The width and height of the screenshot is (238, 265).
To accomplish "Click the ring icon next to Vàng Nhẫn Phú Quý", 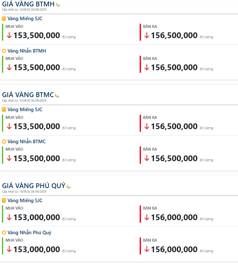I will [4, 233].
